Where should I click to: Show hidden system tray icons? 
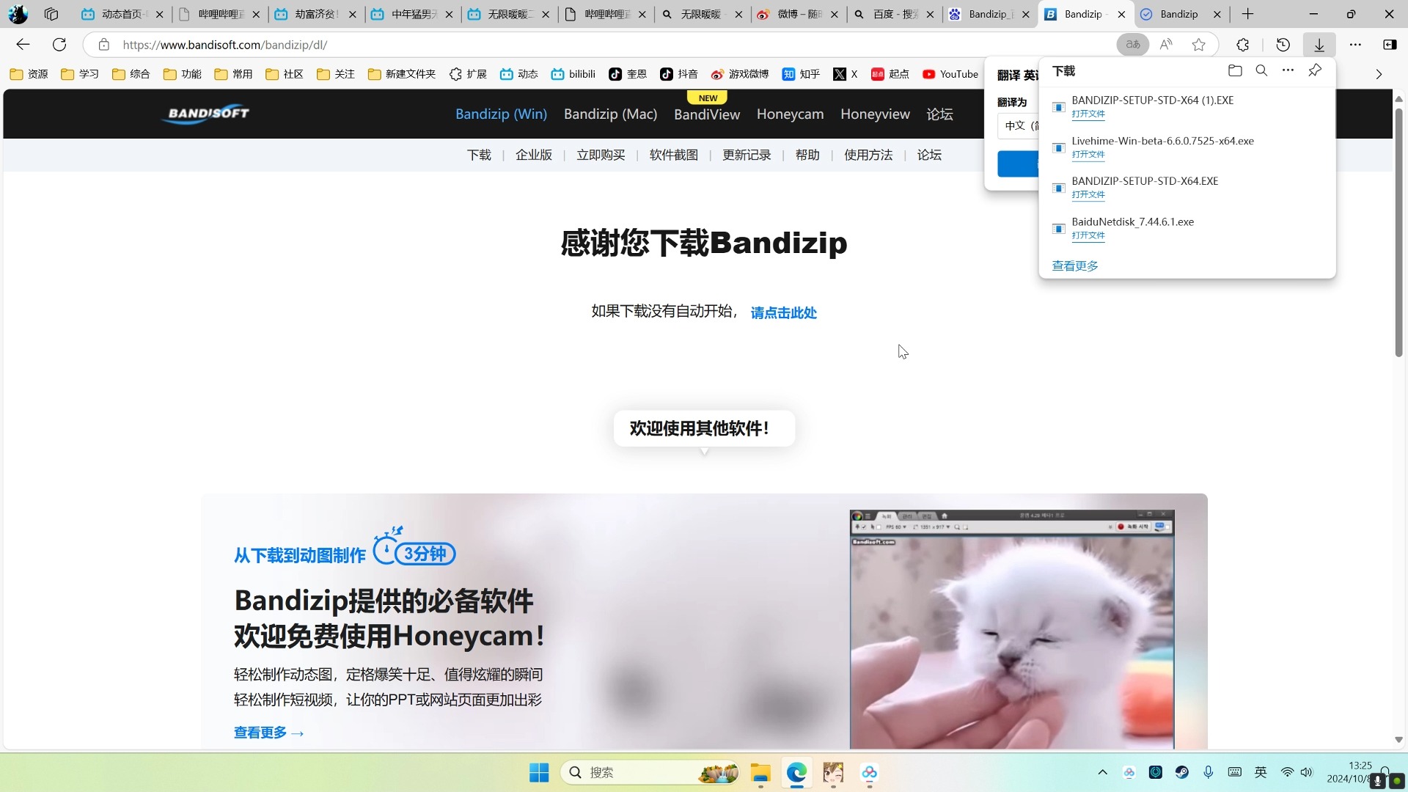click(1102, 772)
